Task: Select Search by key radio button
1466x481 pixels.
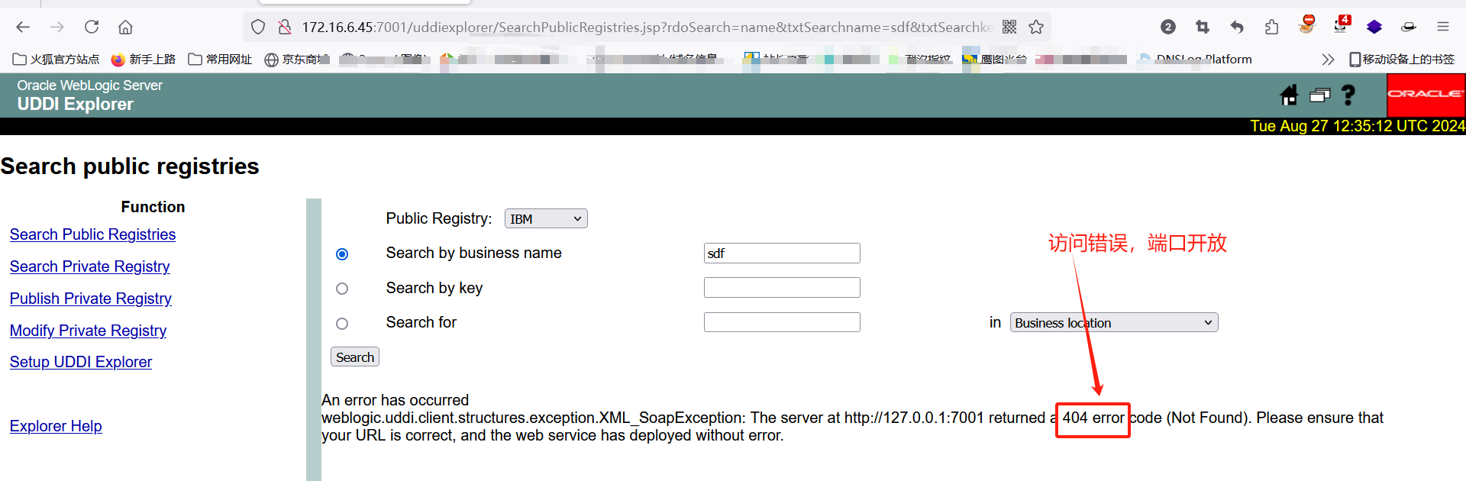Action: click(342, 289)
